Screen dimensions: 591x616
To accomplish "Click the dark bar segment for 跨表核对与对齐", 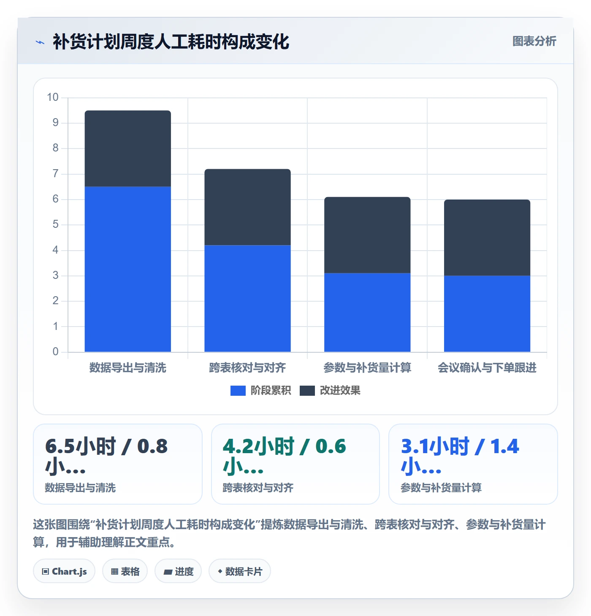I will pyautogui.click(x=248, y=207).
